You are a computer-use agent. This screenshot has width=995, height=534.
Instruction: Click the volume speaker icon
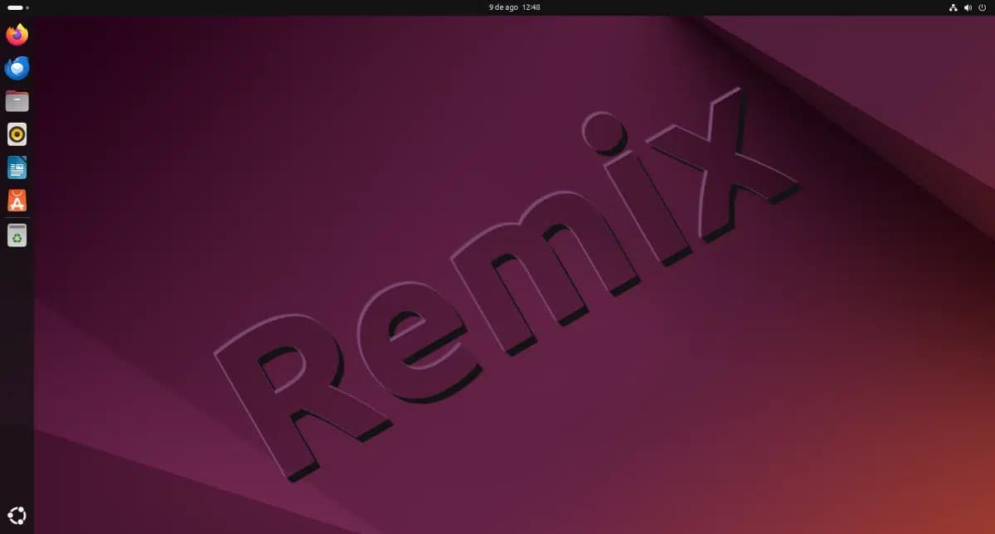click(968, 7)
